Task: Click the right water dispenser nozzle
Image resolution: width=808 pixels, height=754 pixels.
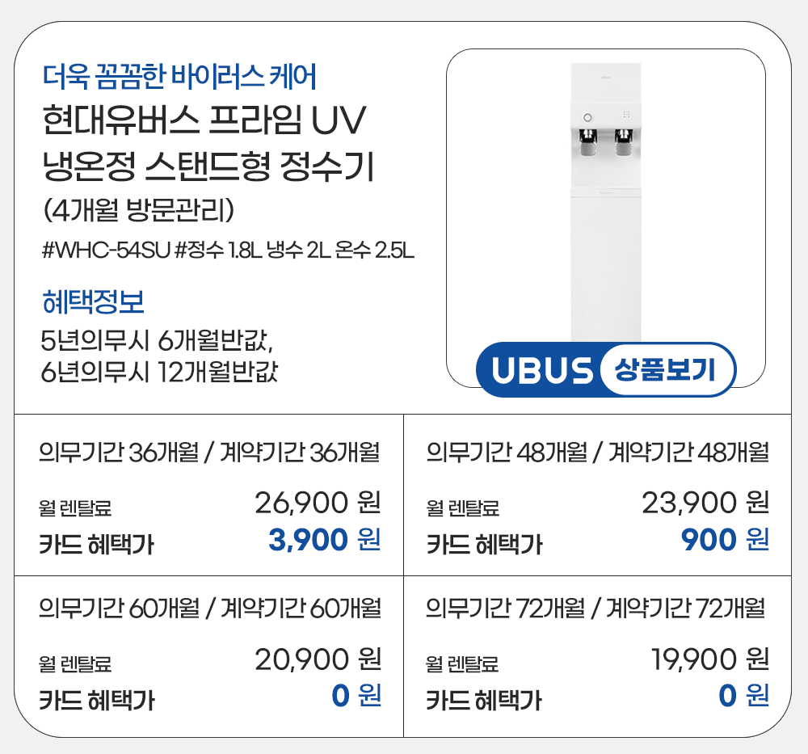Action: (x=624, y=142)
